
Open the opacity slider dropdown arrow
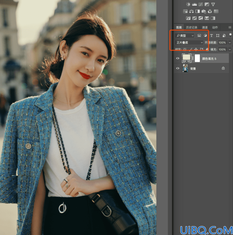[x=230, y=43]
